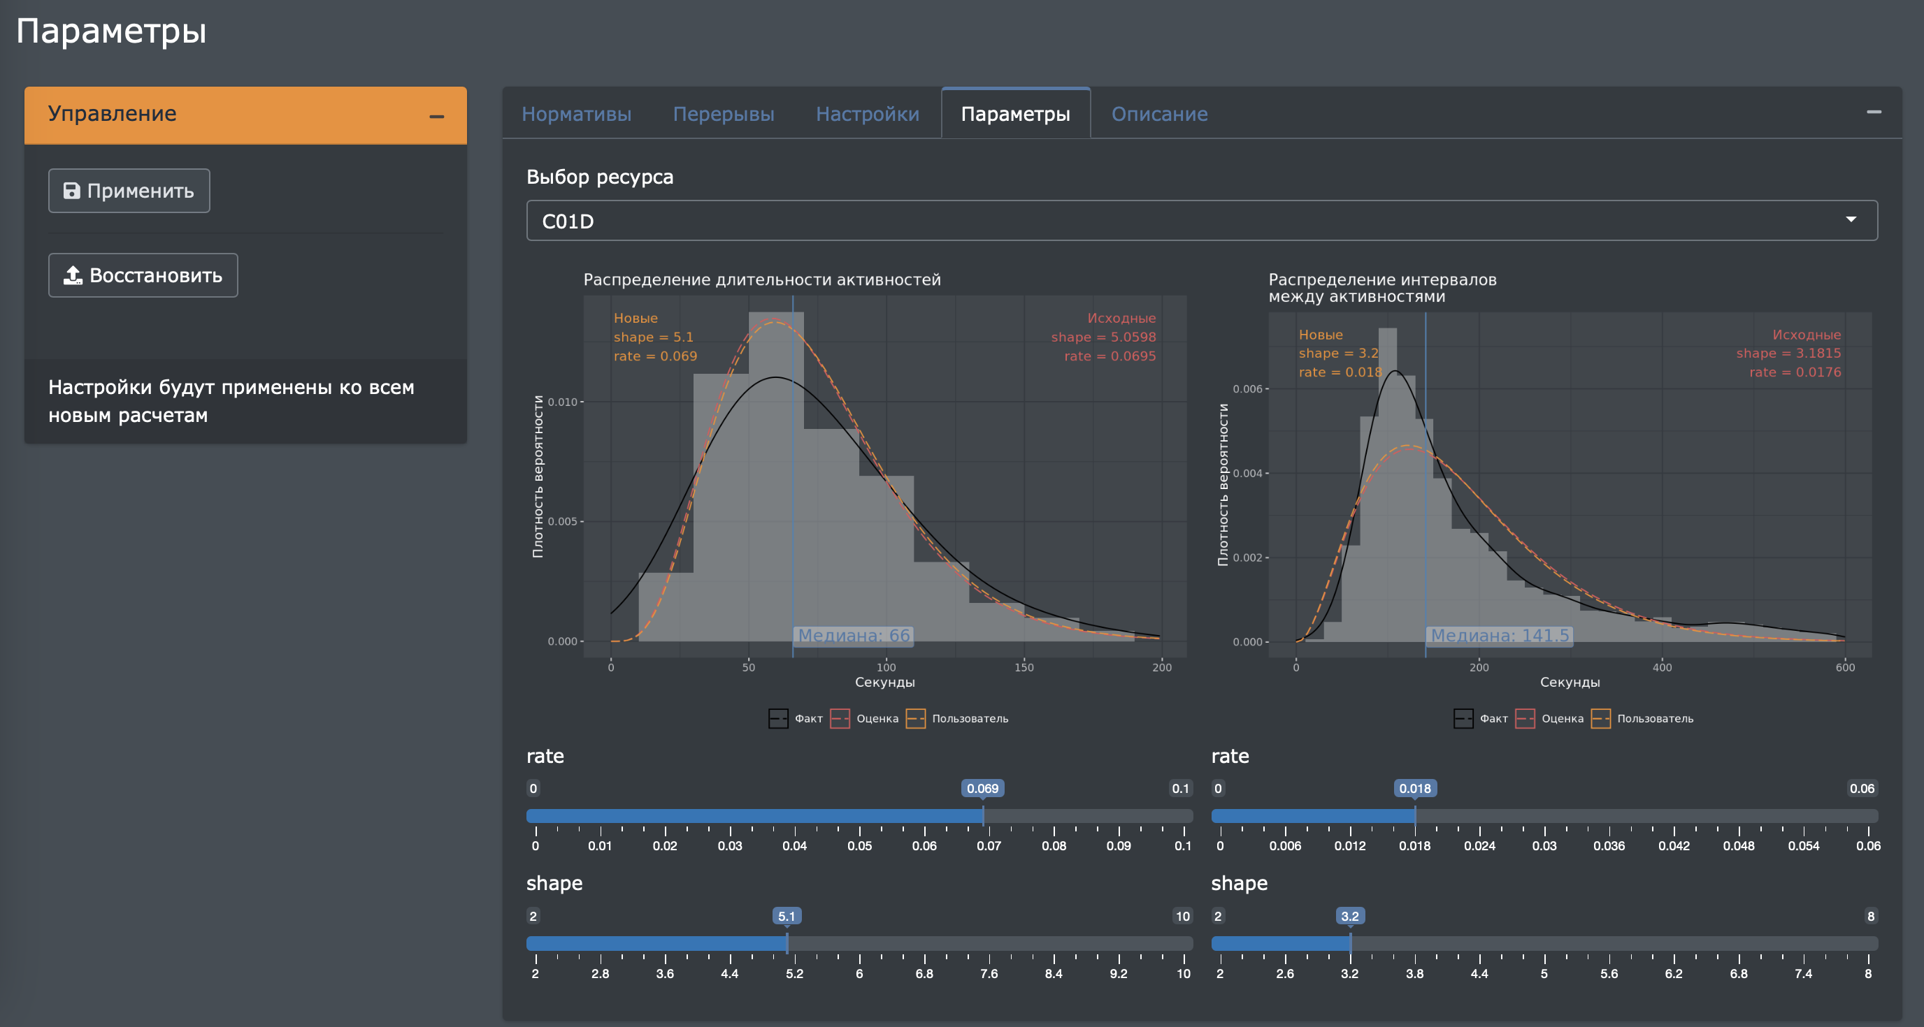Click right rate slider handle at 0.018

pyautogui.click(x=1414, y=816)
